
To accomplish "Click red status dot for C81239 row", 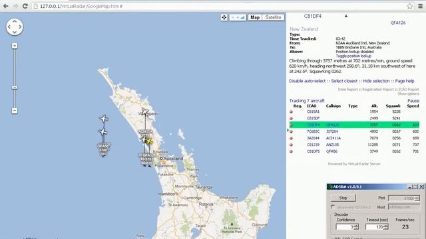I will coord(292,145).
